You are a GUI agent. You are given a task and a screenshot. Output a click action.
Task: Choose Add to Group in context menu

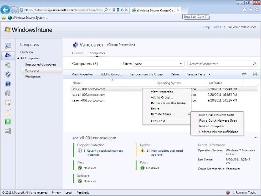162,98
